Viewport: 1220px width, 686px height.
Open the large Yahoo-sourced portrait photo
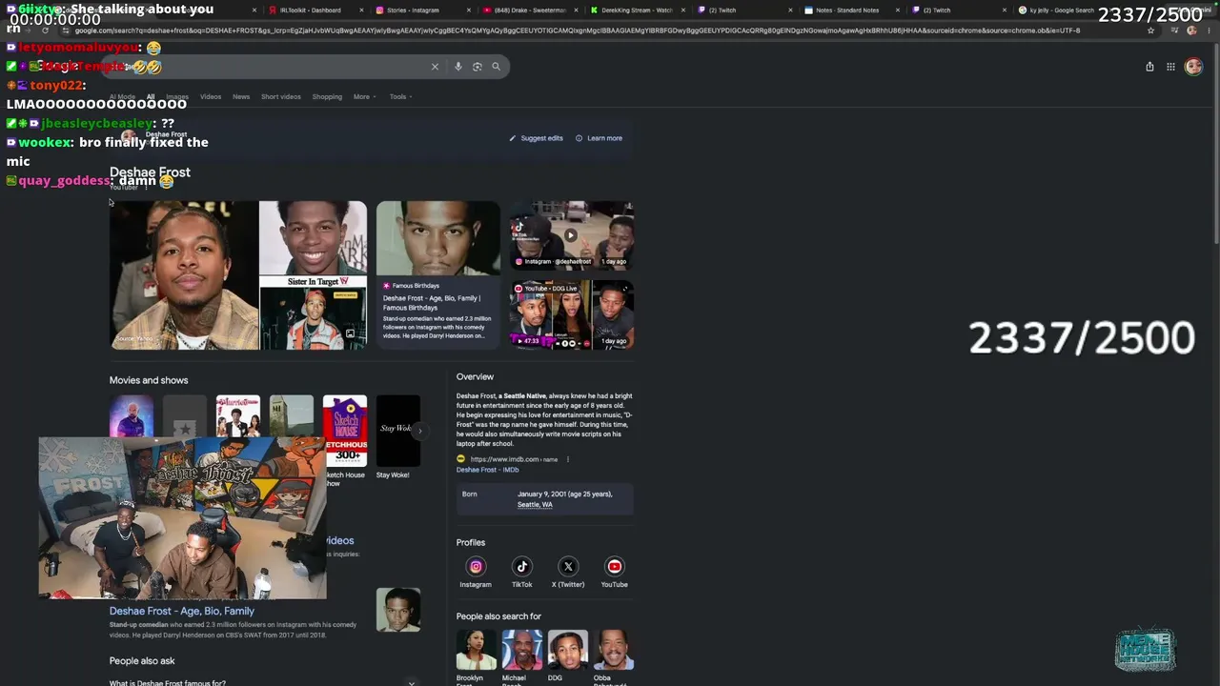point(184,275)
